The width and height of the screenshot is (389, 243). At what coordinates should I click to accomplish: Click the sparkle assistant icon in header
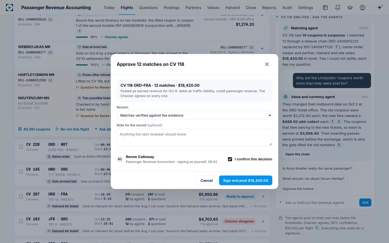click(380, 7)
